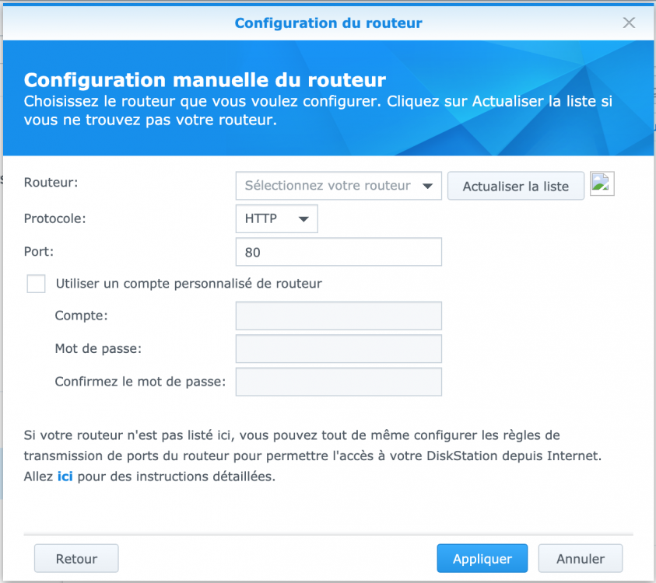Click the Configuration manuelle du routeur heading

point(205,80)
